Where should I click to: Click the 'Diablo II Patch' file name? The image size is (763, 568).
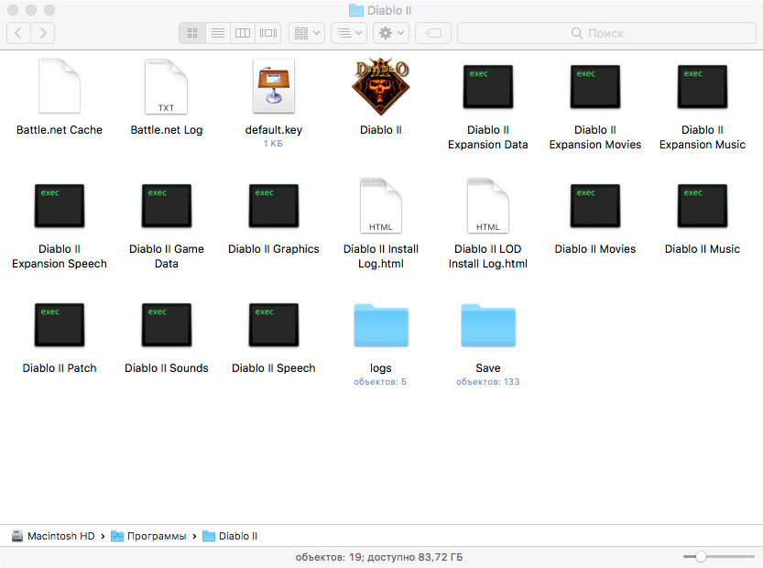(60, 368)
